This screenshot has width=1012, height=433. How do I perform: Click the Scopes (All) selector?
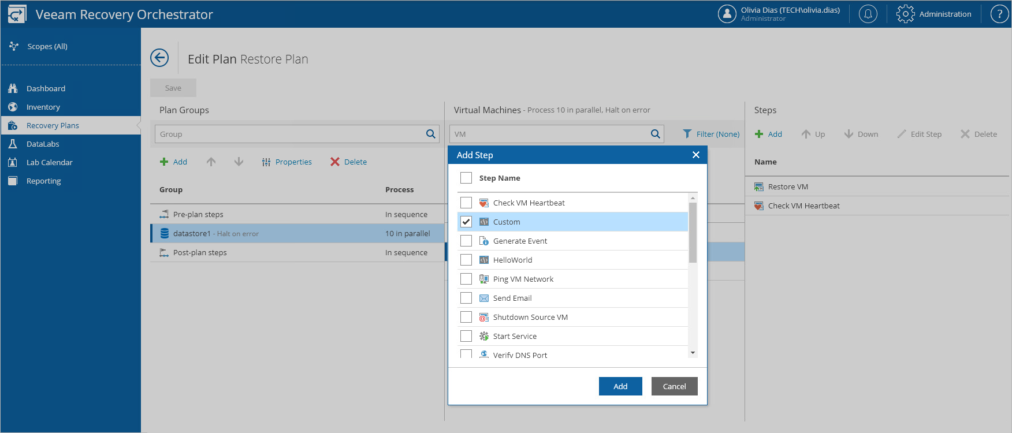(x=39, y=46)
